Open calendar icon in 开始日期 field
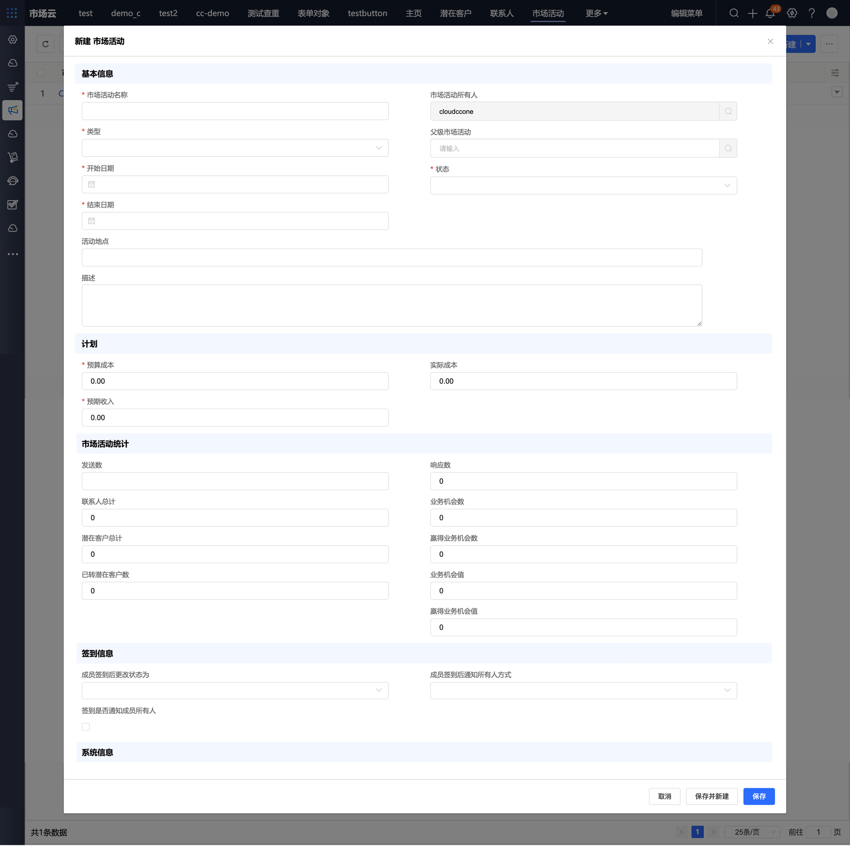The image size is (850, 846). 91,184
